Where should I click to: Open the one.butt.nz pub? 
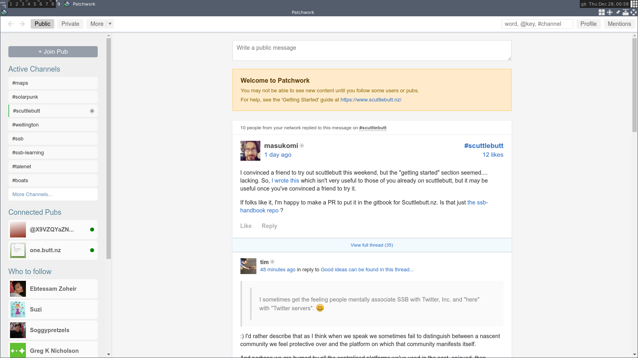[x=53, y=250]
